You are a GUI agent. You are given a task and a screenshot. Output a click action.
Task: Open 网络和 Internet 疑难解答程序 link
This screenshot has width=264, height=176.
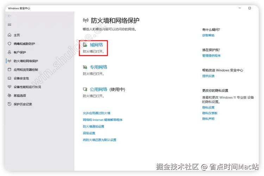pyautogui.click(x=102, y=120)
